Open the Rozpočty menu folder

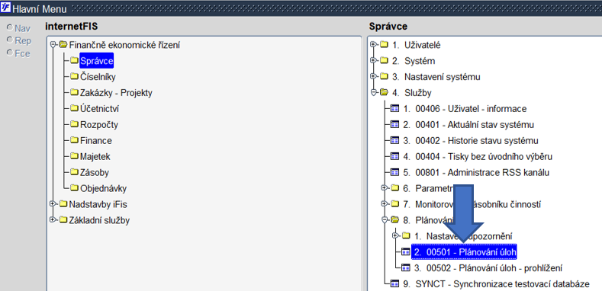99,125
